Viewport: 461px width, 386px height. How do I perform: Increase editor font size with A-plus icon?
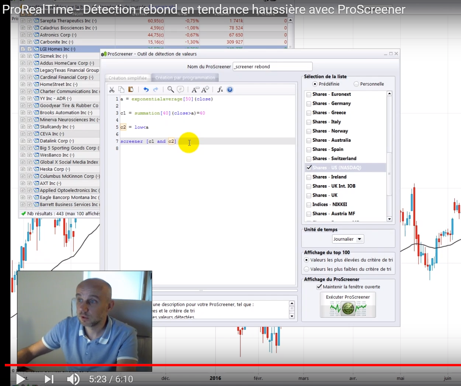coord(205,89)
